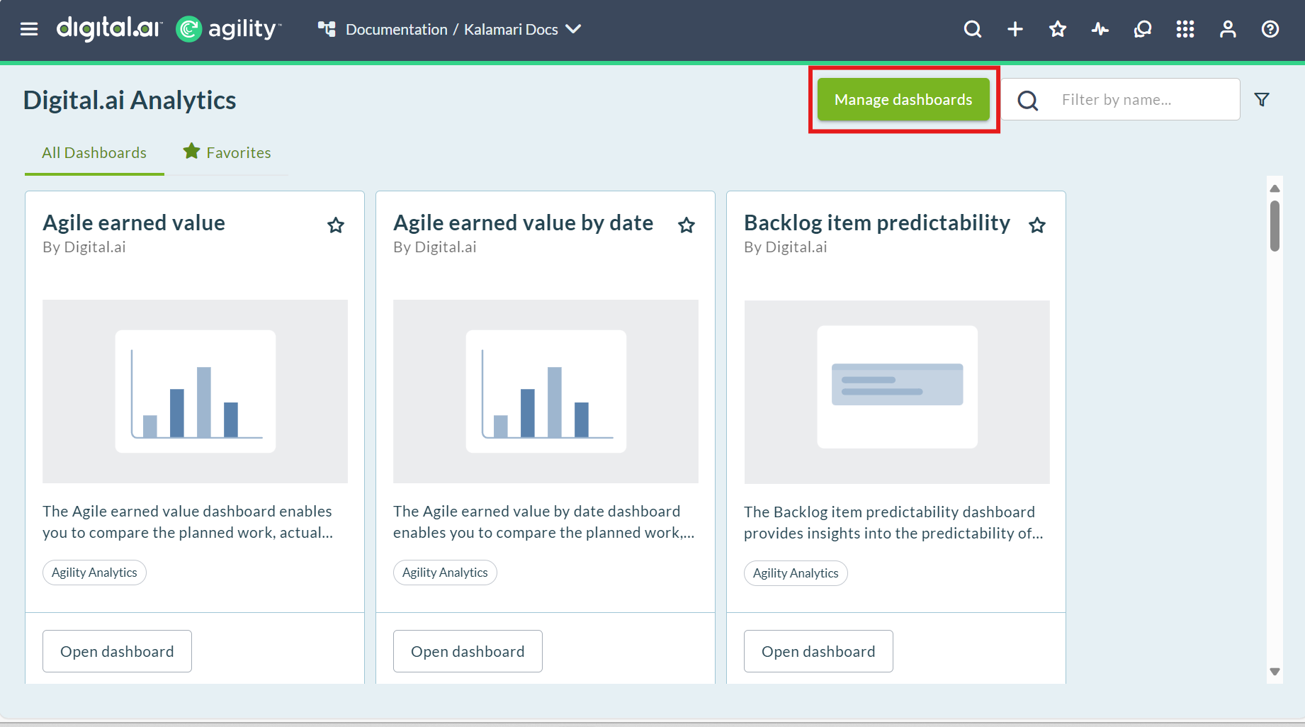Click the Backlog item predictability thumbnail
The width and height of the screenshot is (1305, 727).
[x=897, y=392]
